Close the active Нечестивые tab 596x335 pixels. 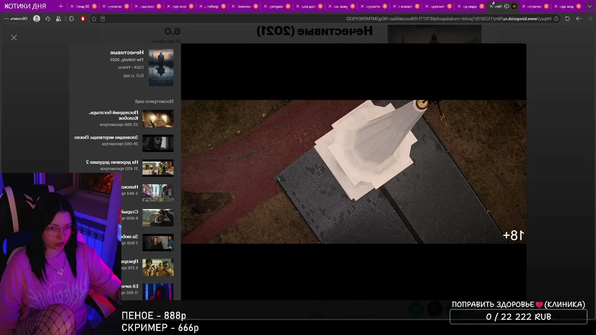click(491, 7)
